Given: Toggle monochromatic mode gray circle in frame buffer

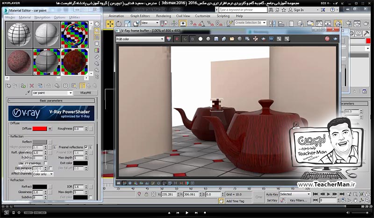Looking at the screenshot, I should point(208,39).
